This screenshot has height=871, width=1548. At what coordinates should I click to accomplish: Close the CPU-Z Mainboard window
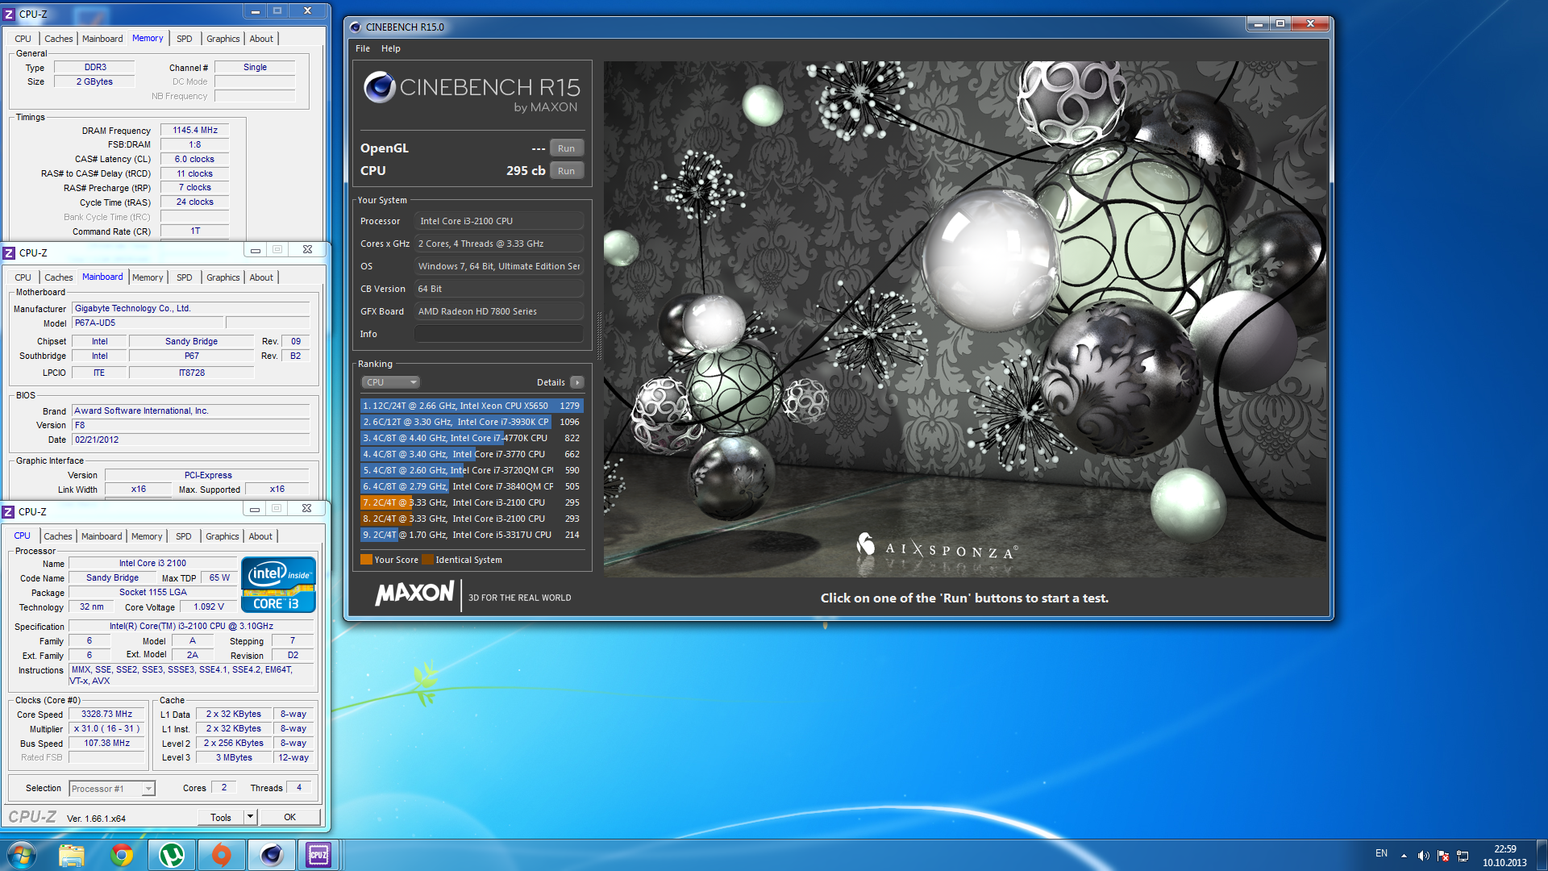click(x=307, y=250)
